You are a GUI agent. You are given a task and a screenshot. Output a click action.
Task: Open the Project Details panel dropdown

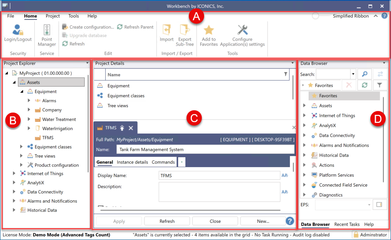coord(293,63)
